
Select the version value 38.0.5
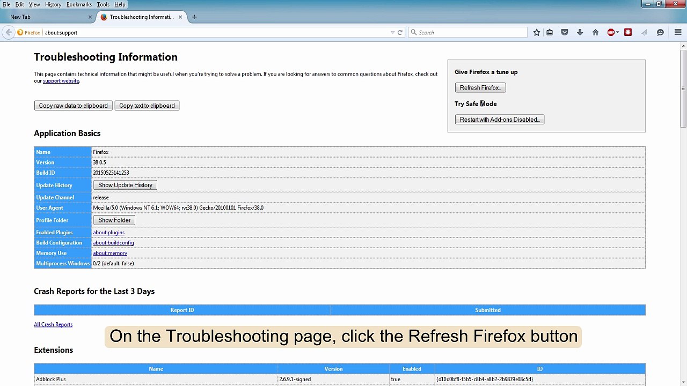tap(99, 162)
